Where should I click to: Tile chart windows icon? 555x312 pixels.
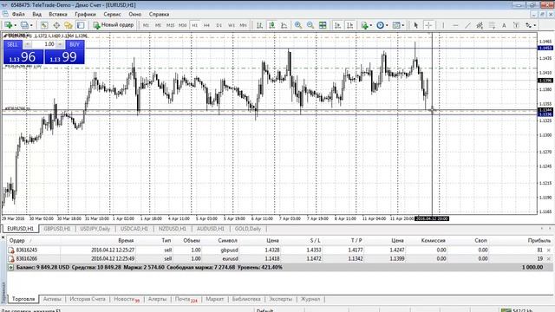(323, 25)
